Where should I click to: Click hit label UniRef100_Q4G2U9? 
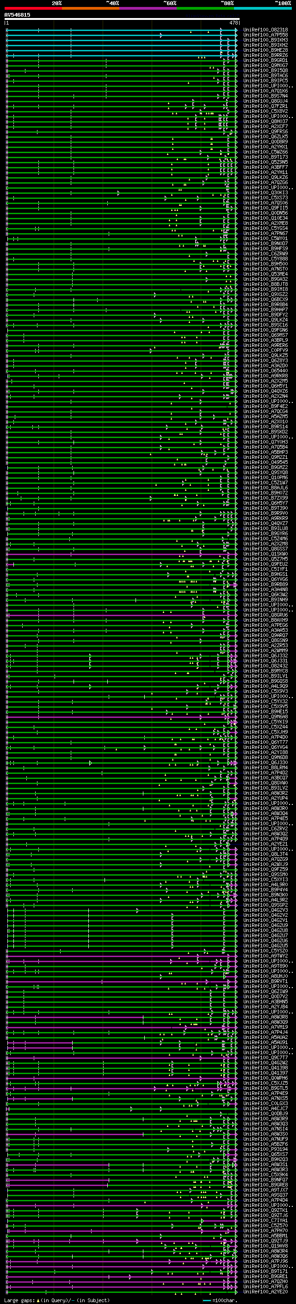[x=265, y=925]
